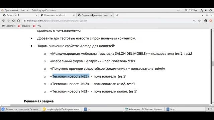The image size is (214, 120).
Task: Click the italic word 'Автор'
Action: pyautogui.click(x=86, y=46)
